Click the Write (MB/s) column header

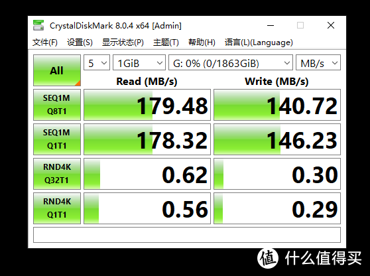277,82
